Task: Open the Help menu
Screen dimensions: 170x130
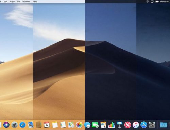Action: [x=35, y=2]
